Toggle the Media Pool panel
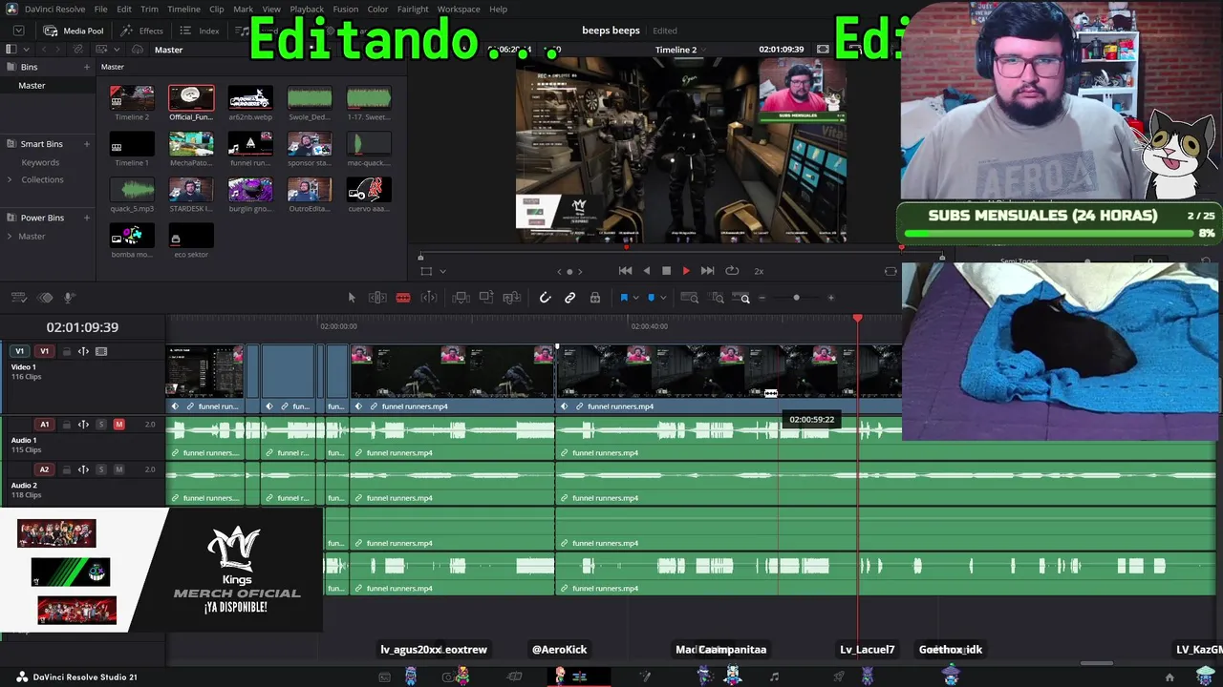 73,31
